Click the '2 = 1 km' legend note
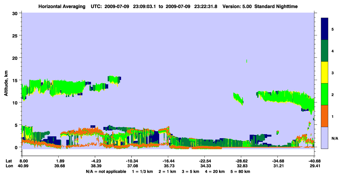 tap(167, 171)
